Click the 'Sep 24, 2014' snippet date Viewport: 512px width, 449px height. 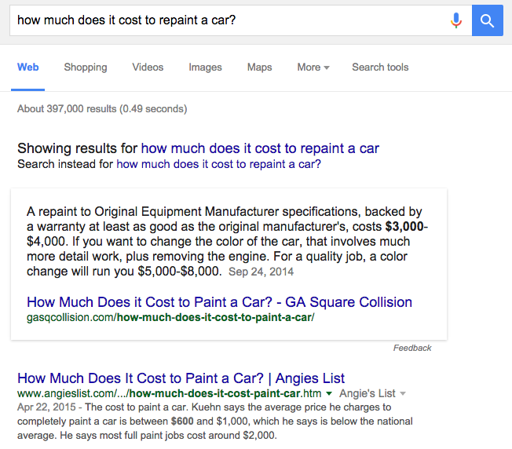pyautogui.click(x=261, y=272)
